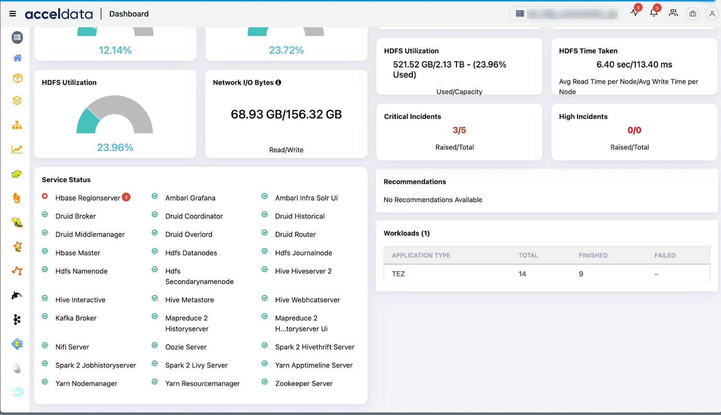Click the TEZ total value 14

pos(522,274)
